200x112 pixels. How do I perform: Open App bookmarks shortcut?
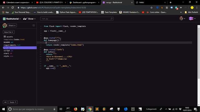[x=5, y=12]
